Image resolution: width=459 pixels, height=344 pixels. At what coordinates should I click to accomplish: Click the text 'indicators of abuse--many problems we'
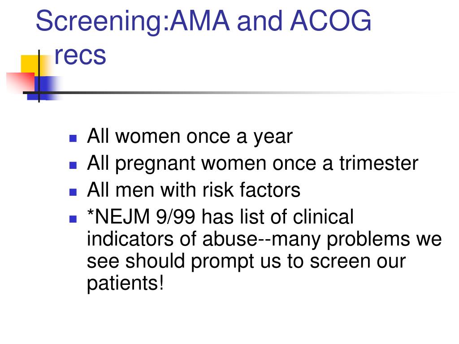point(264,240)
